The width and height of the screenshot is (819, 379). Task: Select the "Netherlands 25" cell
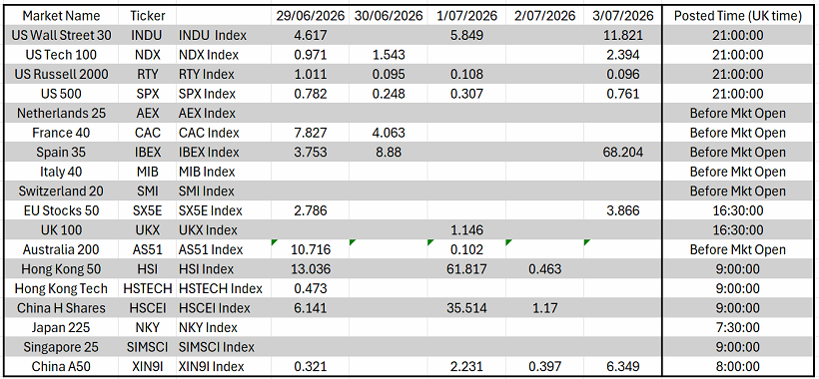[x=62, y=113]
